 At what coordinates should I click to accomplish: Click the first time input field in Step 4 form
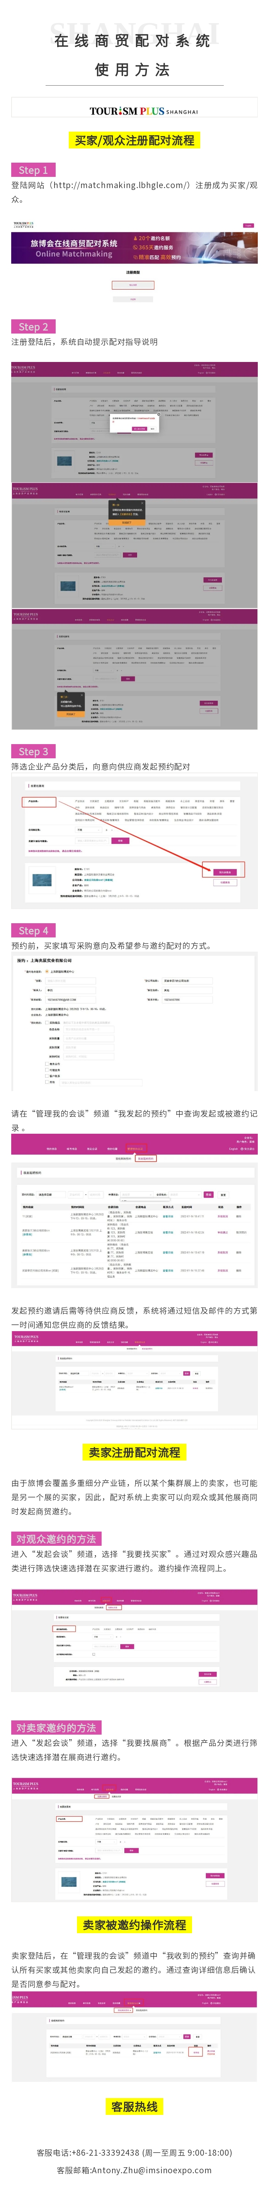tap(88, 1029)
